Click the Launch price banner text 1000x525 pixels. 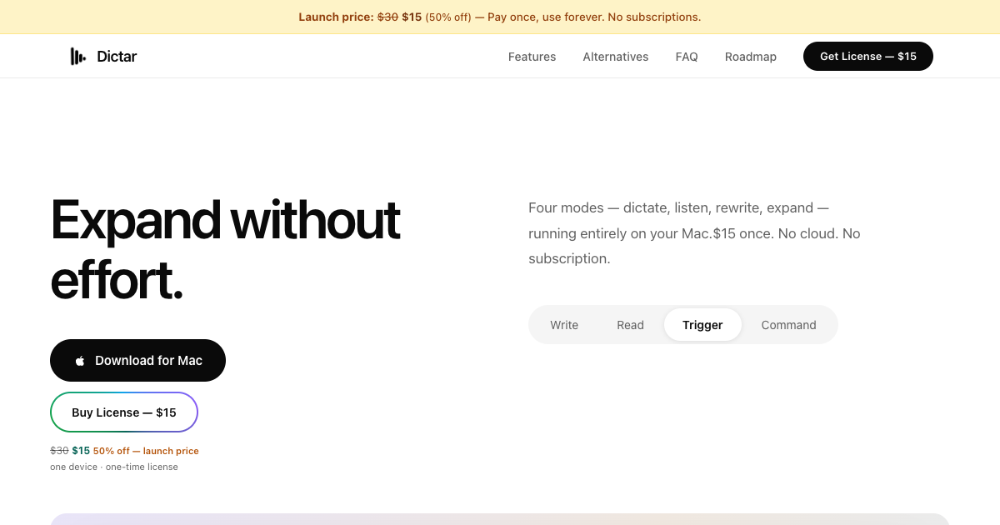point(500,17)
